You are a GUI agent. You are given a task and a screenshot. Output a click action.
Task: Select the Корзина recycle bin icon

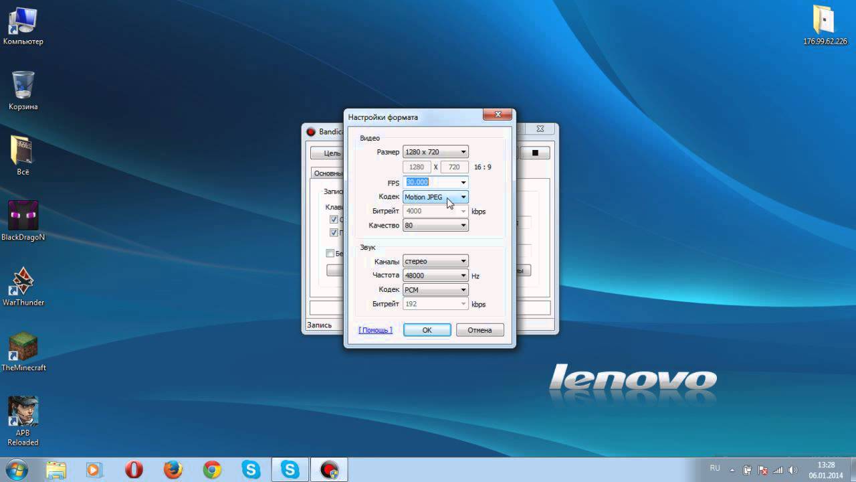click(23, 90)
